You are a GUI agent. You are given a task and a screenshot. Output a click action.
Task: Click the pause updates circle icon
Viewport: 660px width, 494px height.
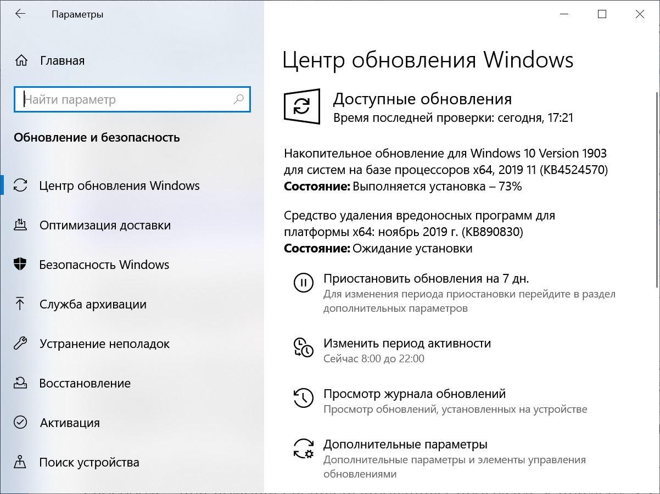pos(303,283)
